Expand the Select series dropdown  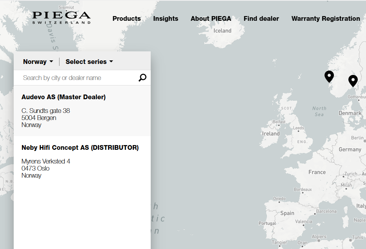point(89,62)
